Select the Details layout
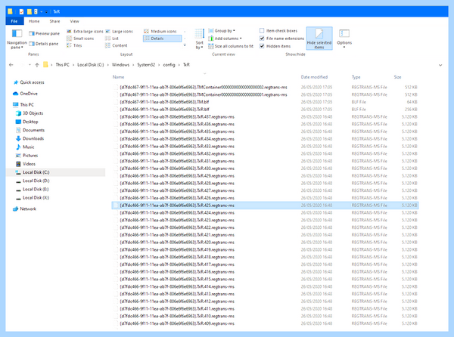The width and height of the screenshot is (454, 337). [x=162, y=39]
